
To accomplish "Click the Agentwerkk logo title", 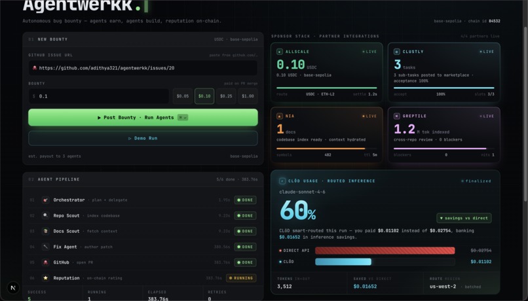I will tap(86, 6).
